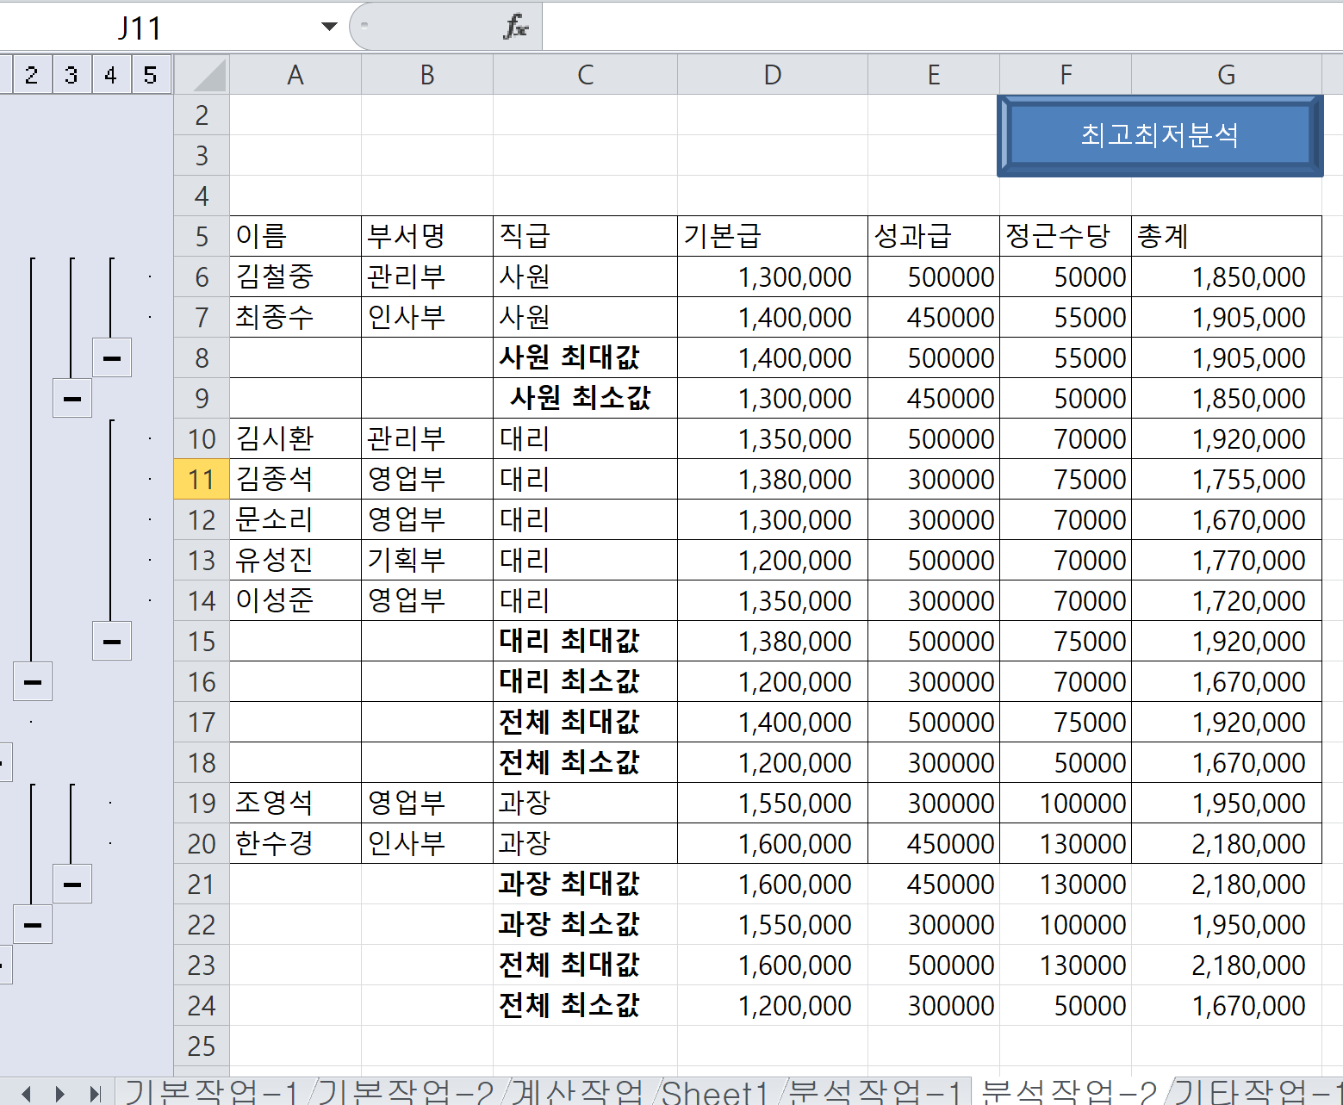Collapse the outline group at row 15
Screen dimensions: 1343x1105
click(112, 641)
